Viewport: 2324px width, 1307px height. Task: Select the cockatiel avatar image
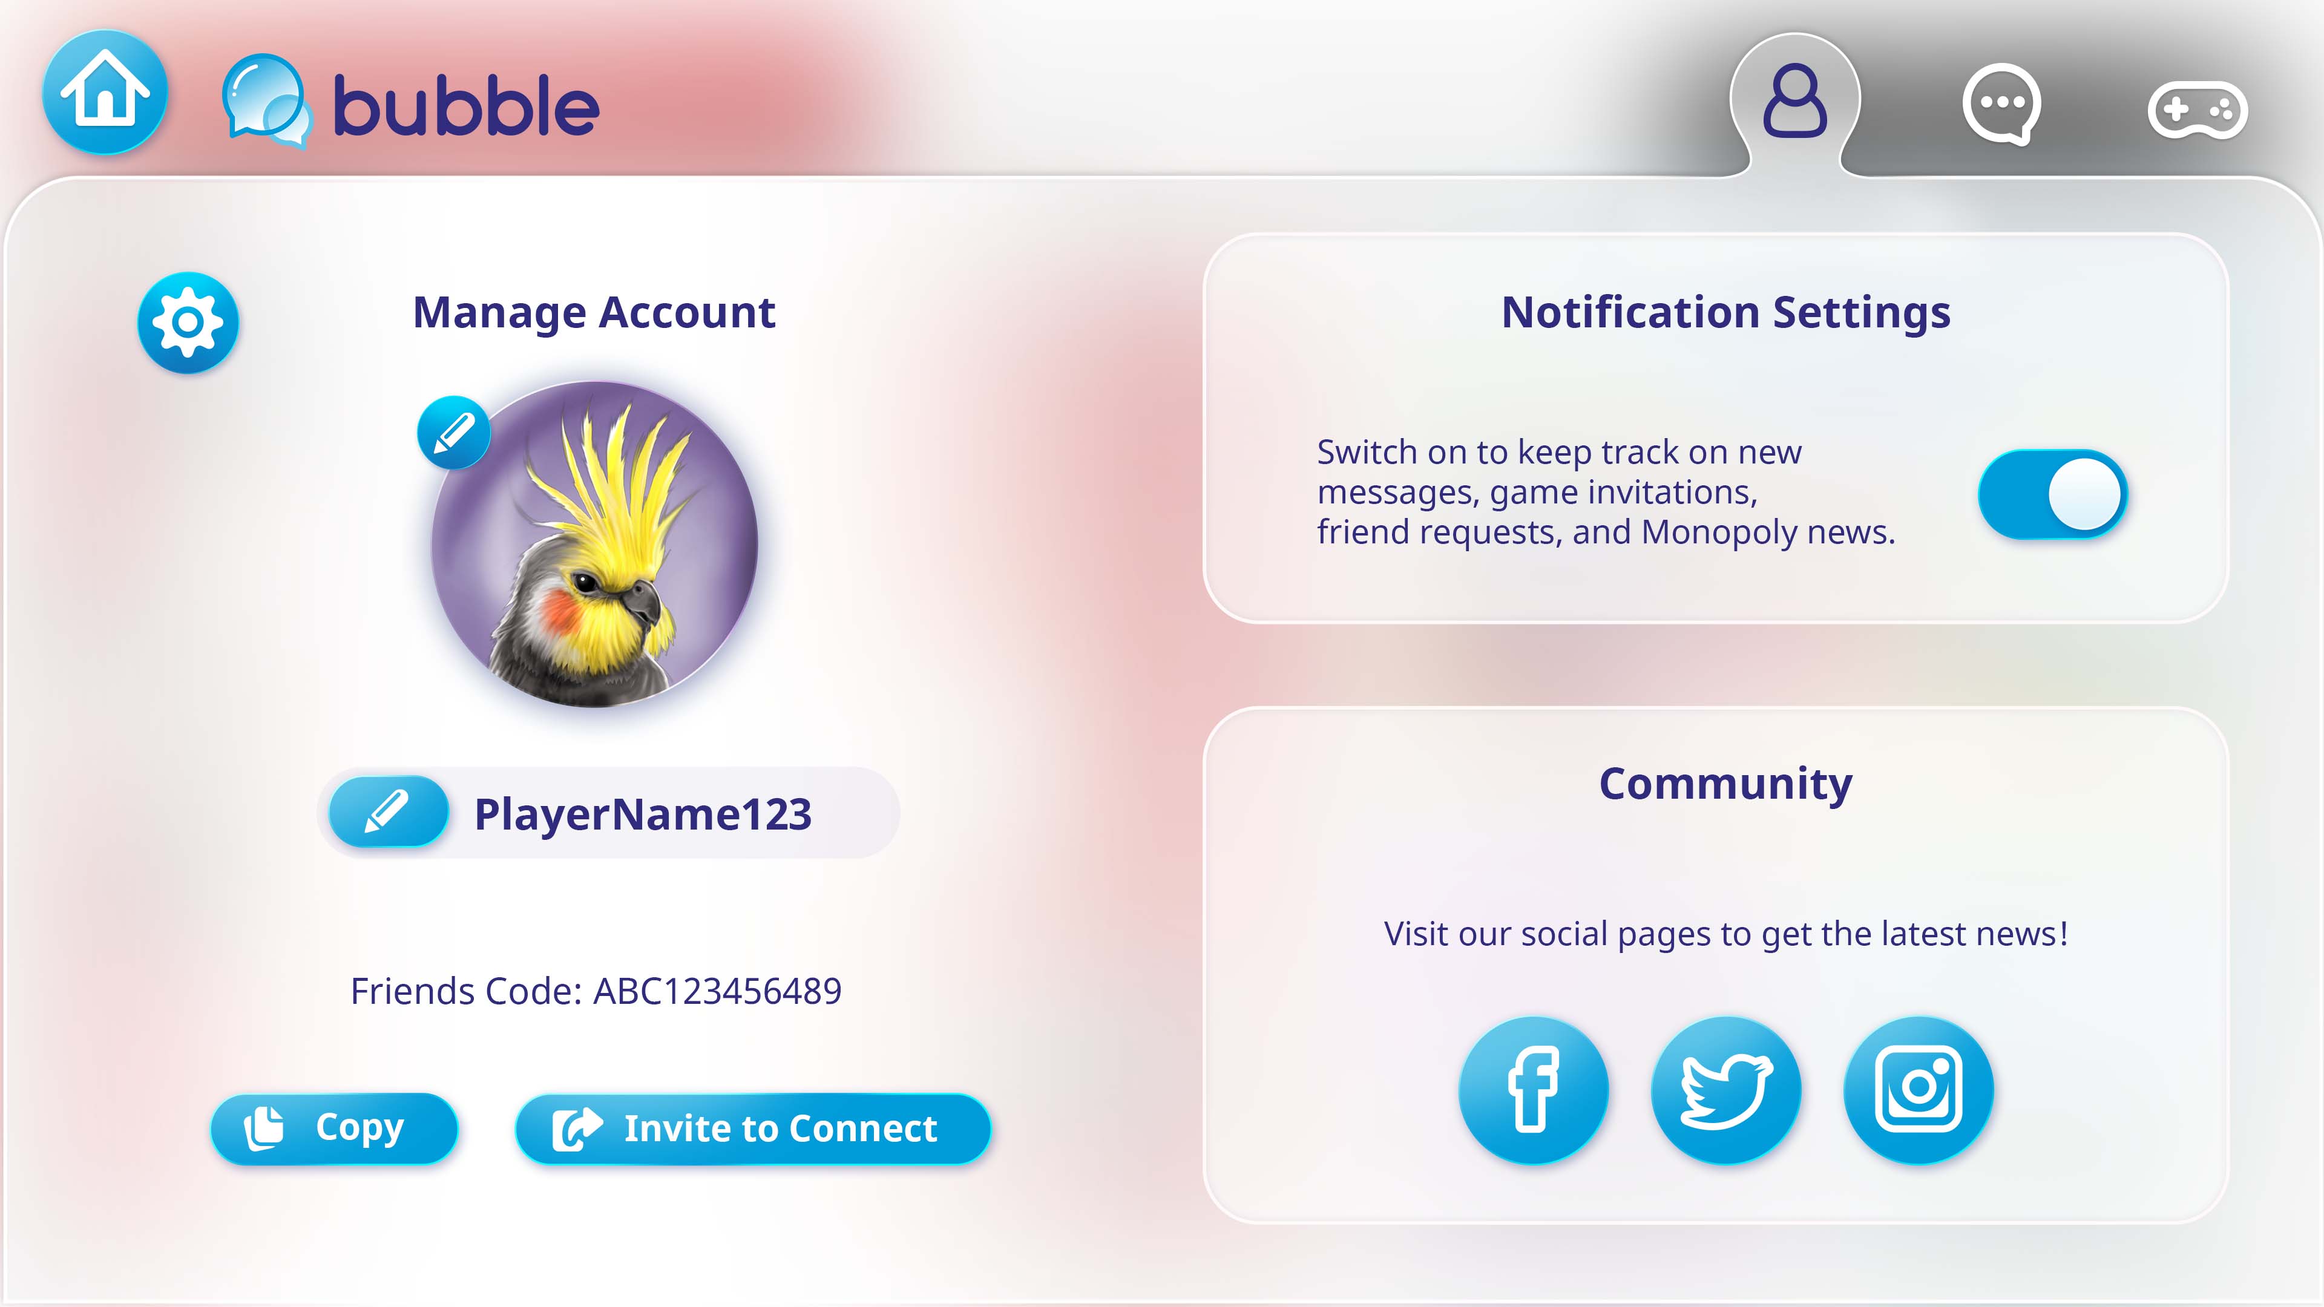[x=594, y=544]
